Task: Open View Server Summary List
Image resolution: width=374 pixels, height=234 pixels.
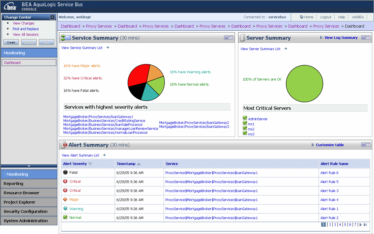Action: (x=260, y=49)
